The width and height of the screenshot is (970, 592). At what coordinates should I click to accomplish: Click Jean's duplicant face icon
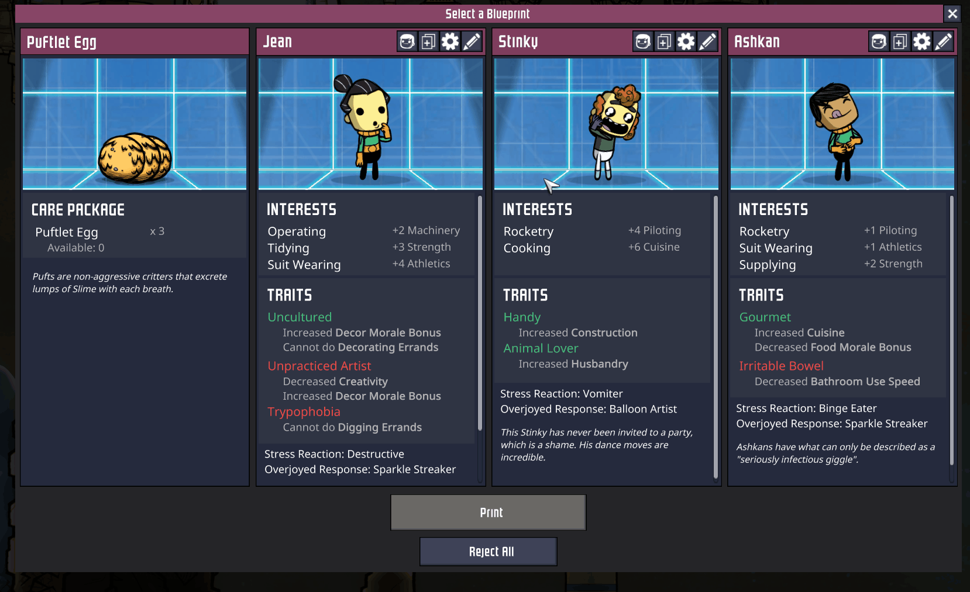coord(407,41)
